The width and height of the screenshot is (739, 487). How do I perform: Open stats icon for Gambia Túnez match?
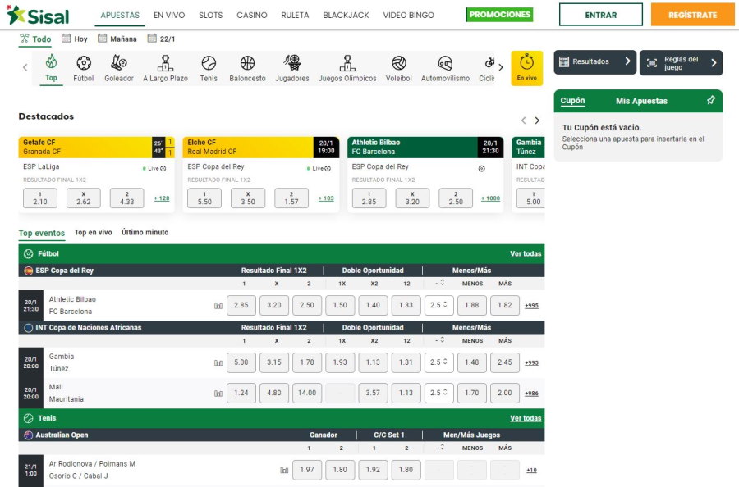pyautogui.click(x=218, y=362)
